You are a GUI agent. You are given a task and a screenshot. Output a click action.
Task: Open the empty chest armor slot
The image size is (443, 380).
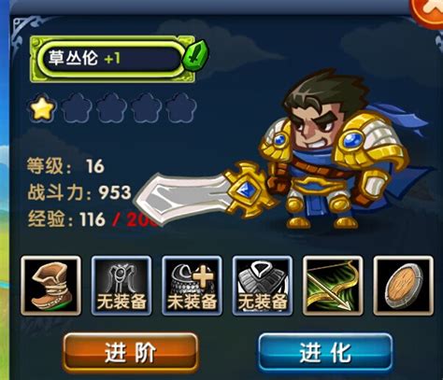[263, 286]
